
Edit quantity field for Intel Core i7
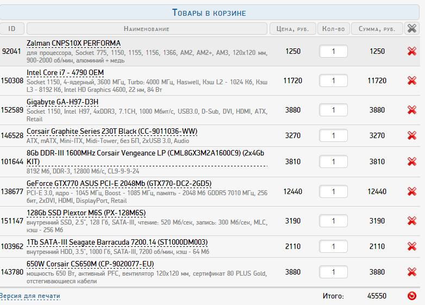(x=333, y=80)
